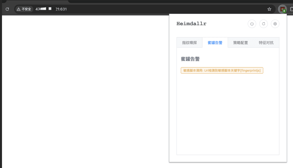Click the 蜜罐告警 section heading

point(190,59)
